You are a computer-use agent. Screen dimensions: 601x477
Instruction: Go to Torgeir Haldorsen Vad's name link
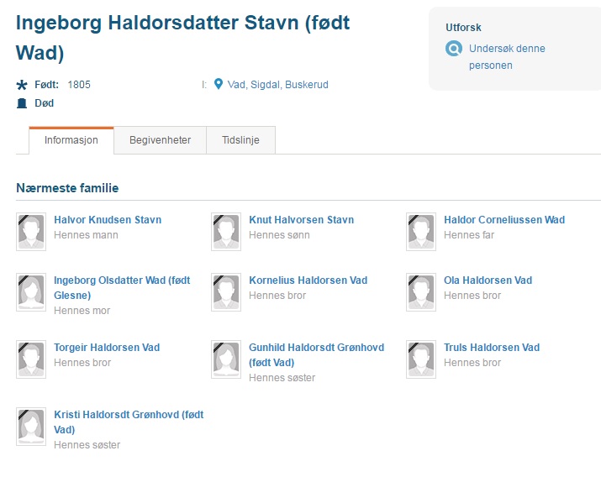click(x=106, y=348)
